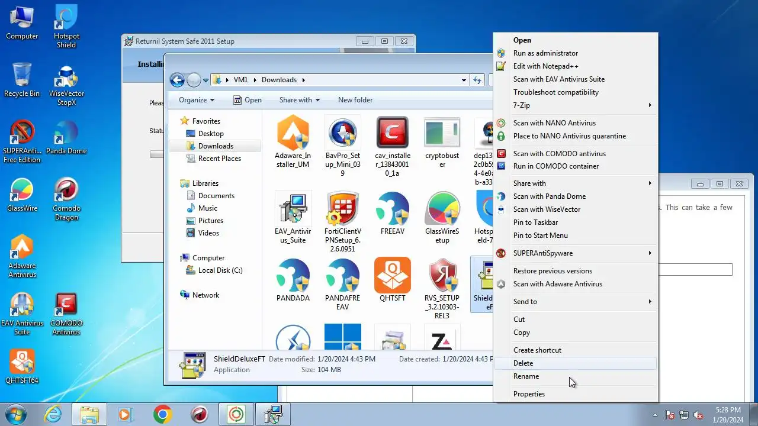Open Adaware Antivirus desktop shortcut
Screen dimensions: 758x426
[22, 257]
